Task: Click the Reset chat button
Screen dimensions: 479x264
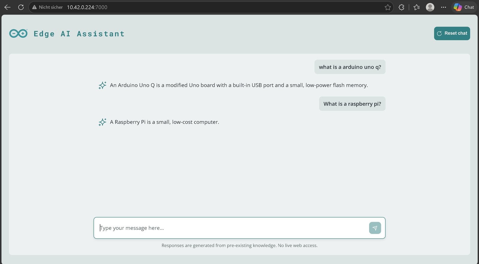Action: pos(452,33)
